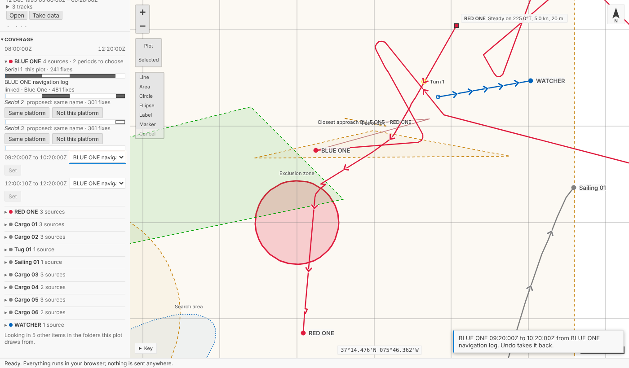Screen dimensions: 629x368
Task: Choose the Selected toolbar button
Action: [149, 60]
